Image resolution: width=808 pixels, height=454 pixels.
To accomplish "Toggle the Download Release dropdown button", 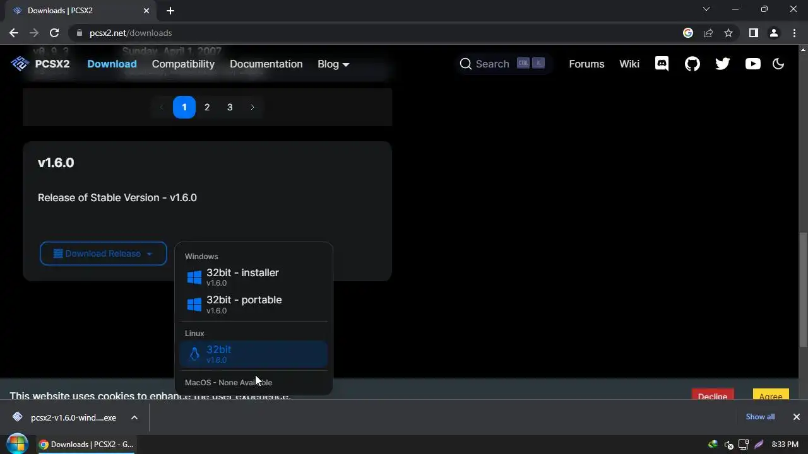I will (104, 253).
